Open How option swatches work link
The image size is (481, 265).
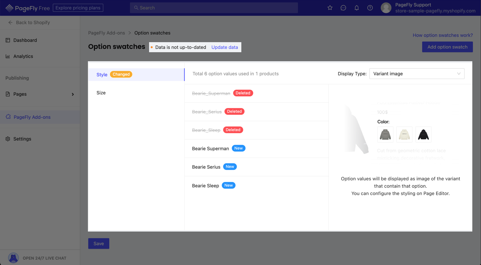coord(443,35)
